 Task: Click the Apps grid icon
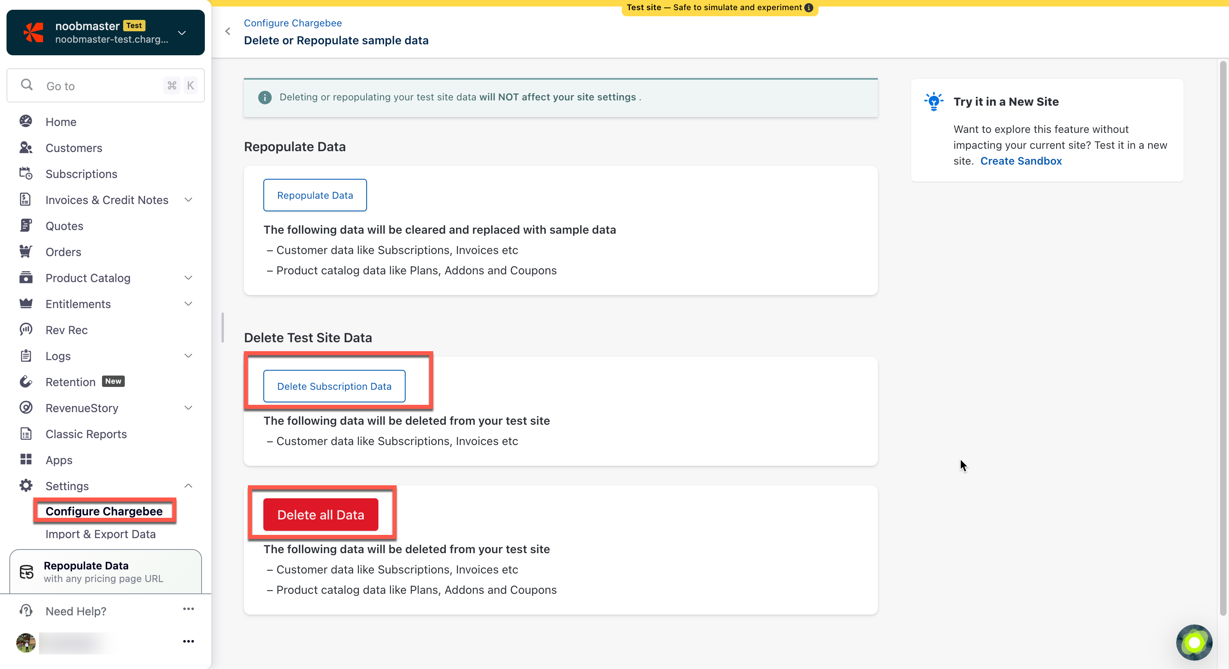point(26,459)
